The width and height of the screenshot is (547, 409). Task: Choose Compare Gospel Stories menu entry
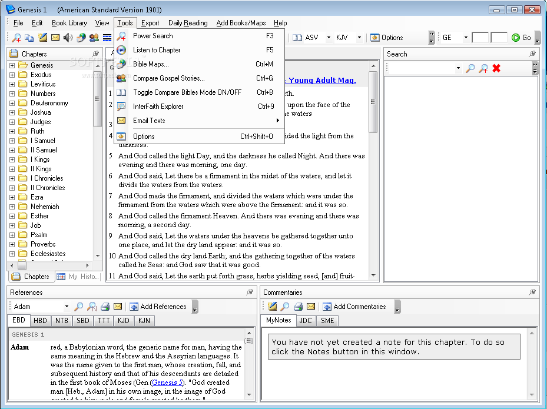199,78
